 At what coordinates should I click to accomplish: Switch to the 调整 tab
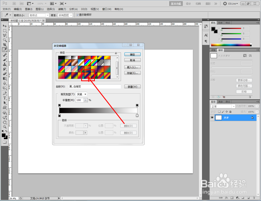pyautogui.click(x=213, y=50)
